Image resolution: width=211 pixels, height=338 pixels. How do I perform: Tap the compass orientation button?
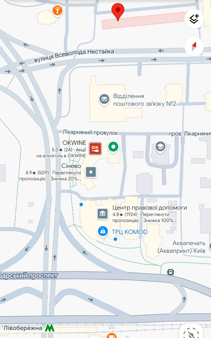pyautogui.click(x=194, y=46)
